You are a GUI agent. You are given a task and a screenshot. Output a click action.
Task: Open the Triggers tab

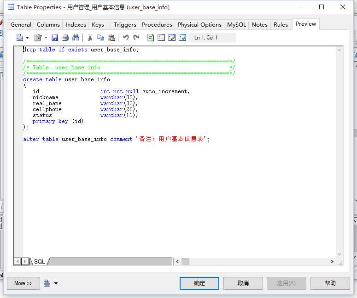point(125,24)
